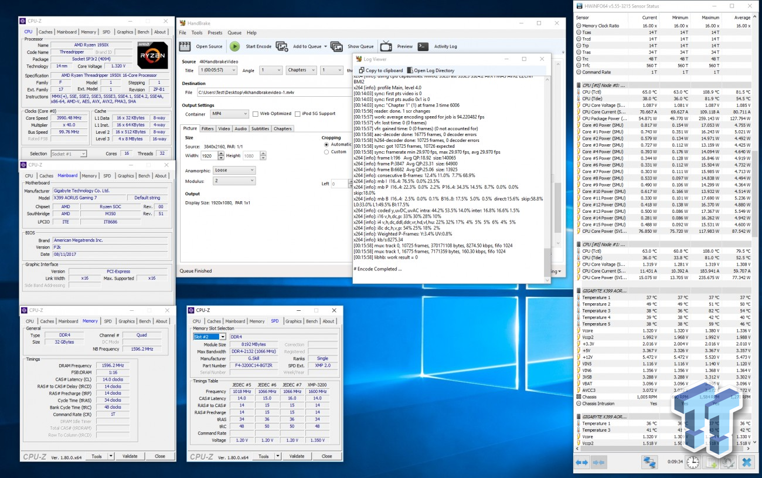Open the Modulus dropdown
The width and height of the screenshot is (762, 478).
(x=234, y=181)
